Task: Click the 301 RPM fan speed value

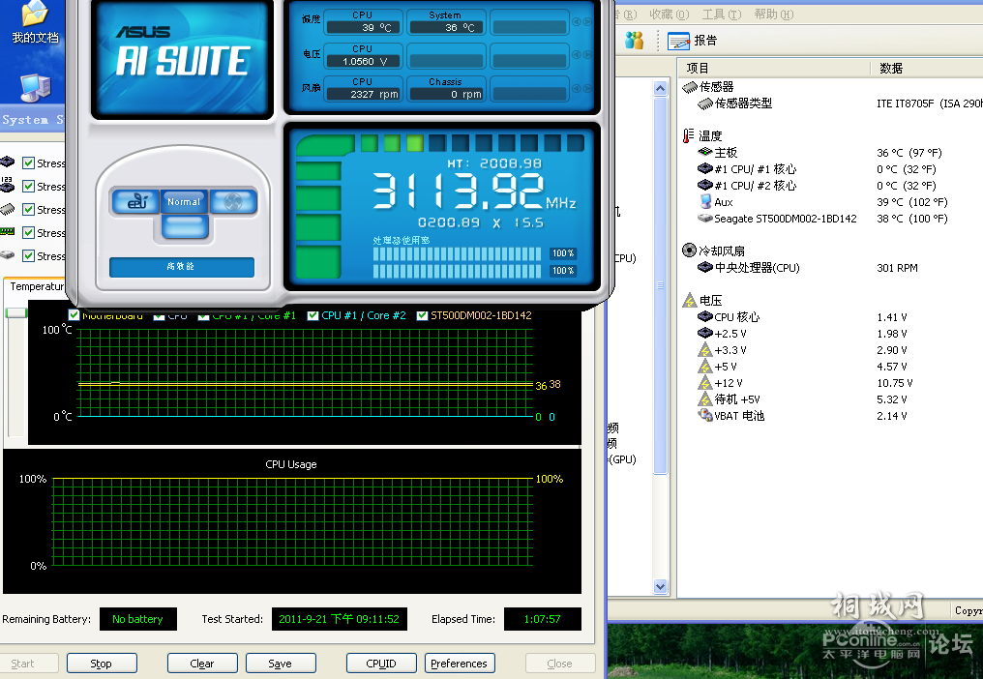Action: click(897, 268)
